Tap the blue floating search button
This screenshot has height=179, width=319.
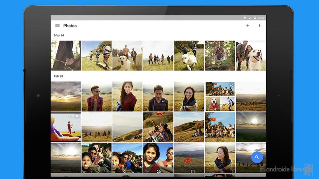tap(257, 157)
